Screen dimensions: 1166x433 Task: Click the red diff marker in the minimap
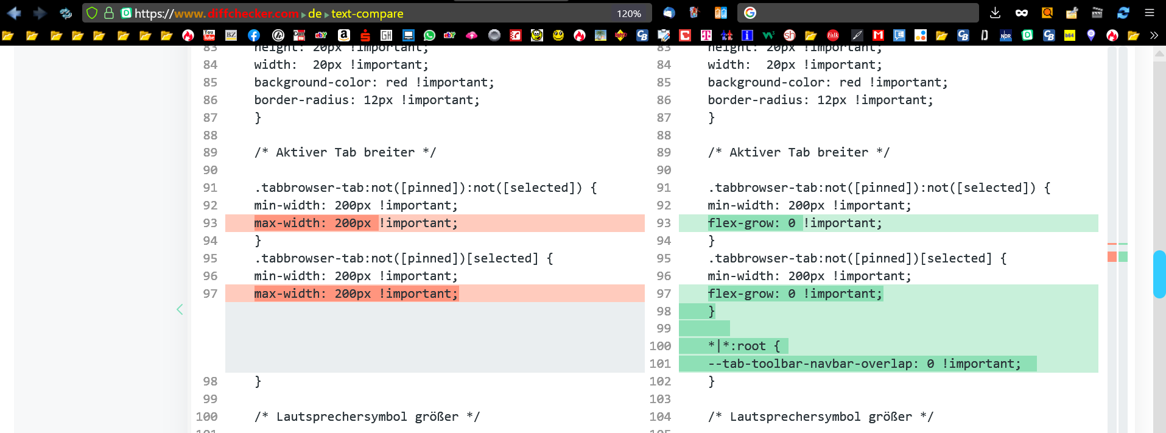coord(1112,256)
